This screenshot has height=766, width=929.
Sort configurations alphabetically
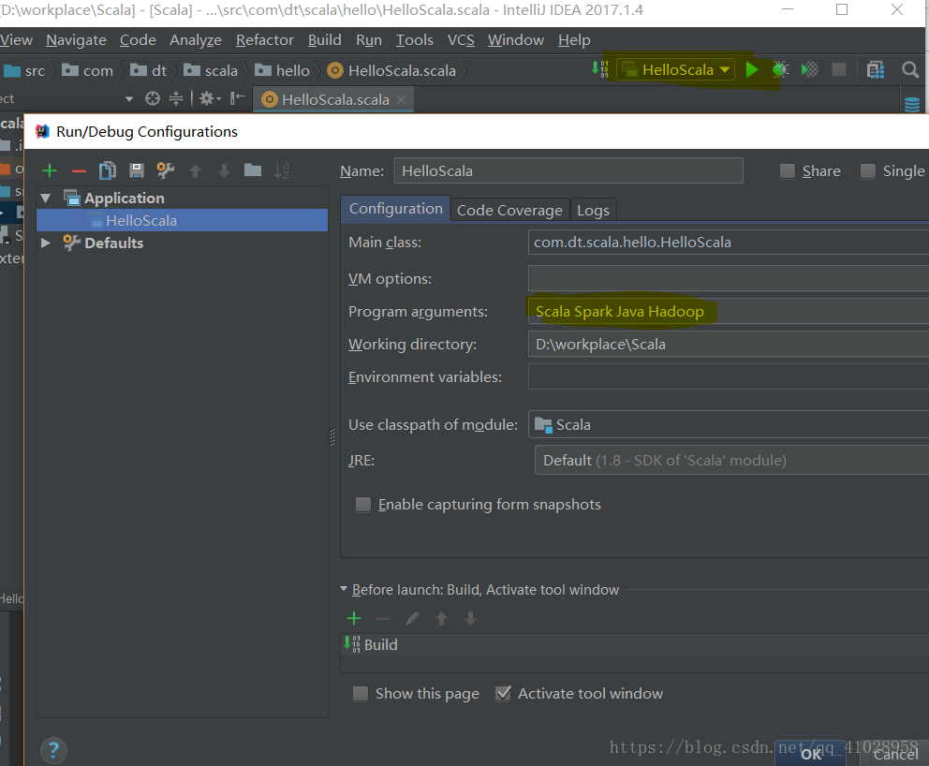tap(282, 170)
